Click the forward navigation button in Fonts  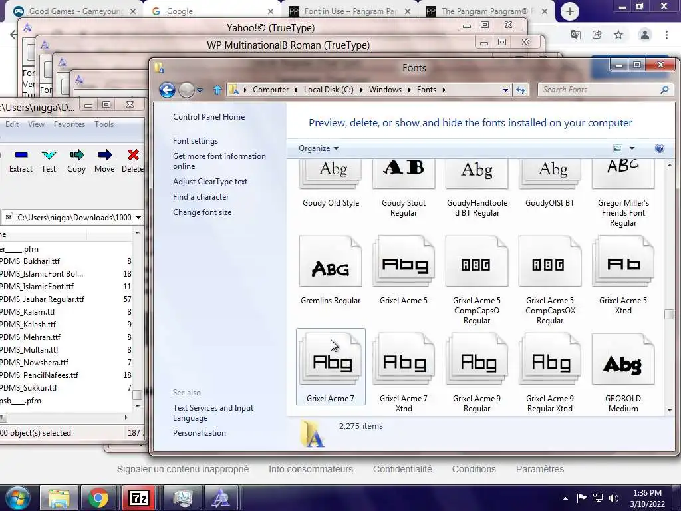(186, 90)
